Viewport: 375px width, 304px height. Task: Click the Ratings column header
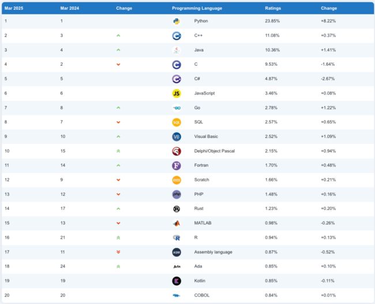pyautogui.click(x=273, y=8)
